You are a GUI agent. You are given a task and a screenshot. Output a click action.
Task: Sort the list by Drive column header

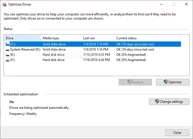(23, 38)
